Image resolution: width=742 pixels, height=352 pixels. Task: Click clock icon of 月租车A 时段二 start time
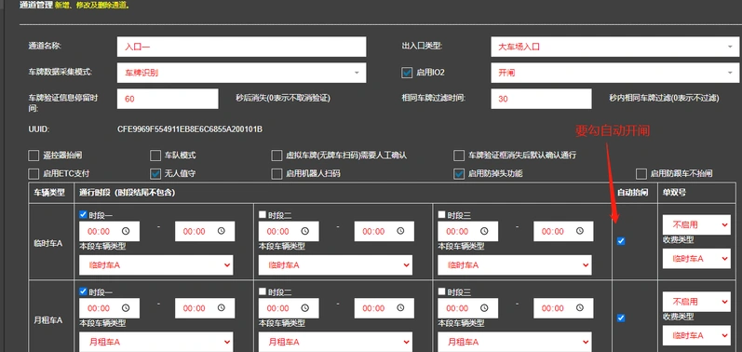pyautogui.click(x=305, y=308)
